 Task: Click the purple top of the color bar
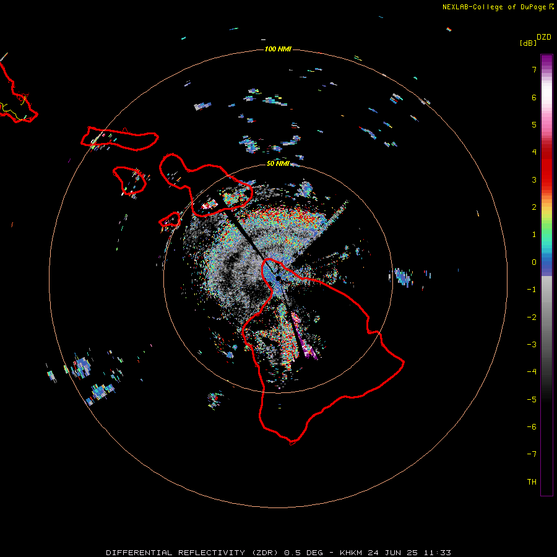pyautogui.click(x=546, y=59)
